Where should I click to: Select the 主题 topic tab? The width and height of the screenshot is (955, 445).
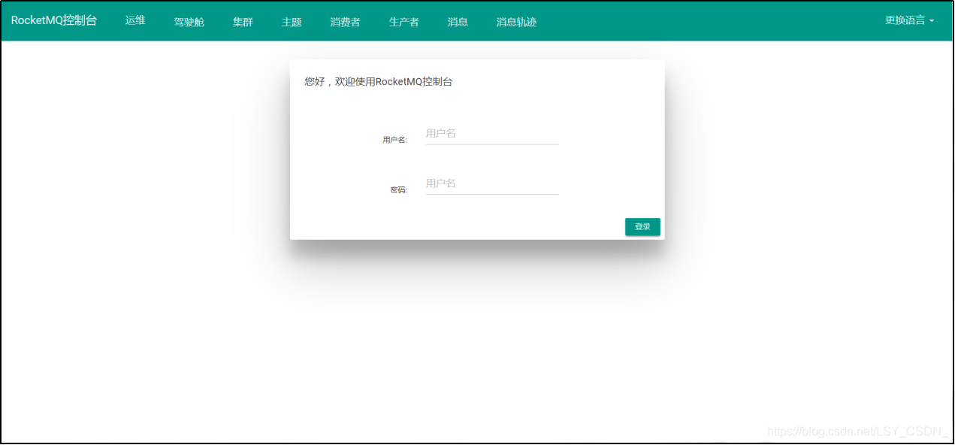click(x=292, y=22)
